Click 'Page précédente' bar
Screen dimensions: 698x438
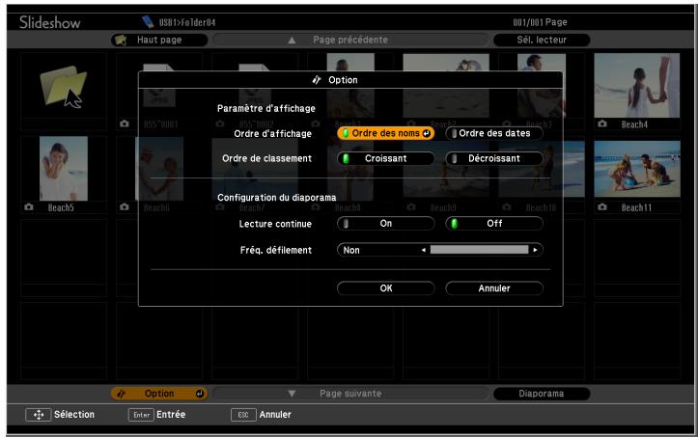350,40
